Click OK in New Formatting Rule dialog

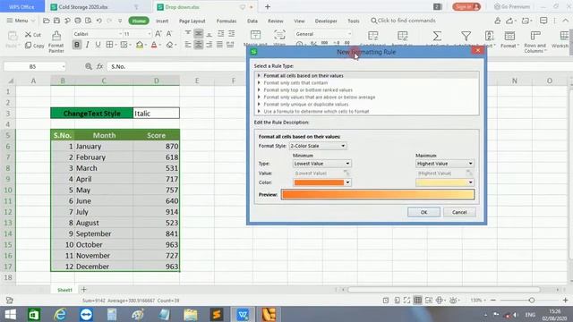click(x=423, y=212)
